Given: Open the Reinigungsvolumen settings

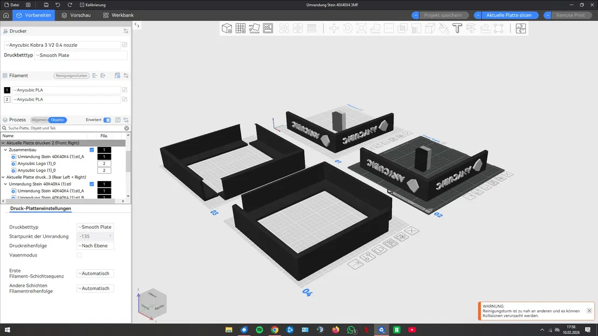Looking at the screenshot, I should [71, 75].
